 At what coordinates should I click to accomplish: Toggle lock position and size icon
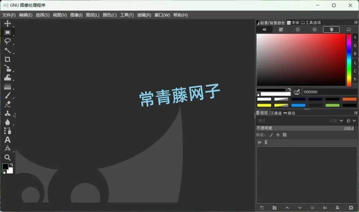pos(278,135)
